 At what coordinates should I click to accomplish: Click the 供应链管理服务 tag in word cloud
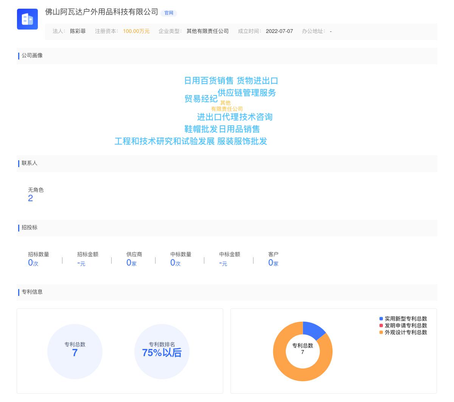click(x=247, y=93)
